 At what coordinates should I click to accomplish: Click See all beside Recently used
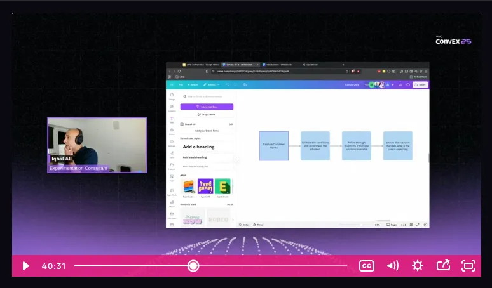230,204
